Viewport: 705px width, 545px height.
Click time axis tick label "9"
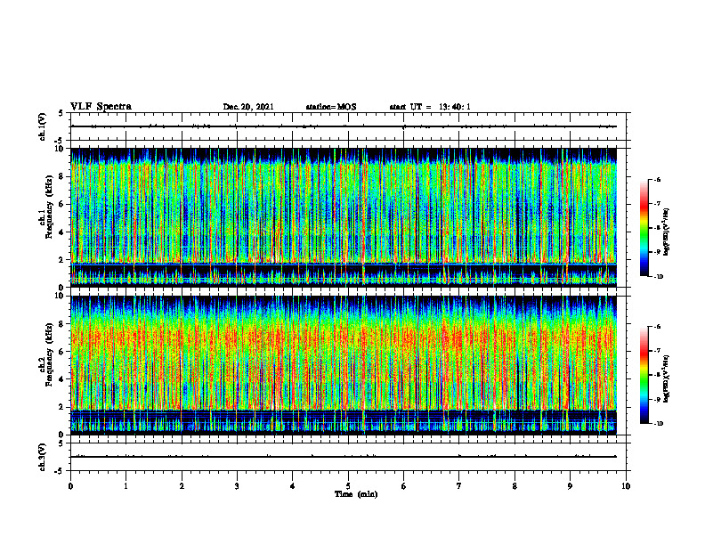tap(570, 486)
